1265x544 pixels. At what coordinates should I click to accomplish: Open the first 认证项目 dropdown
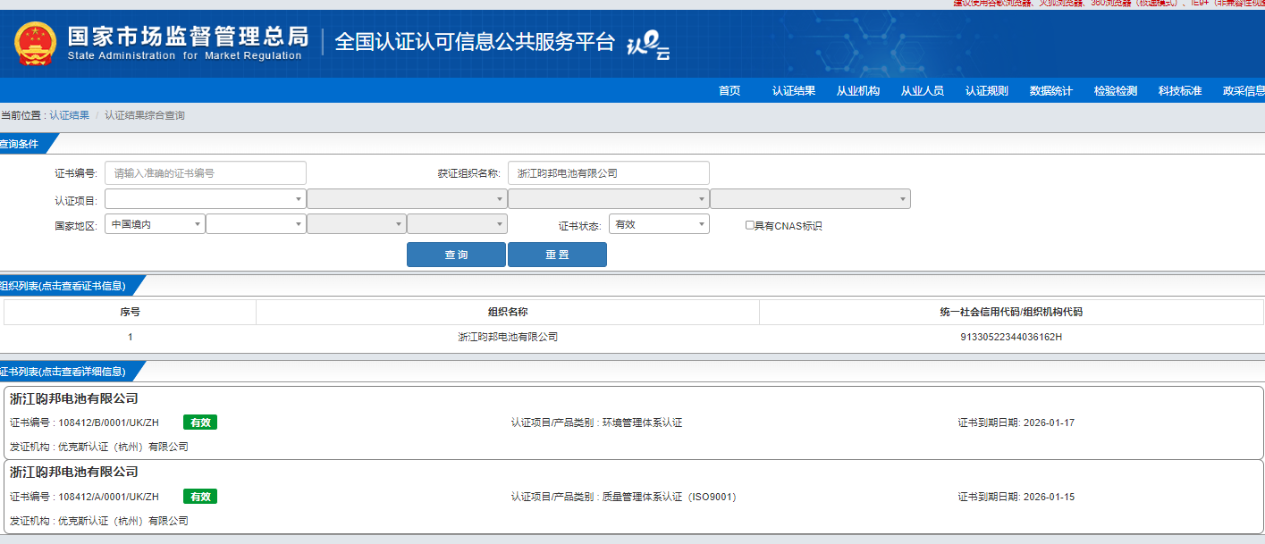click(x=205, y=199)
